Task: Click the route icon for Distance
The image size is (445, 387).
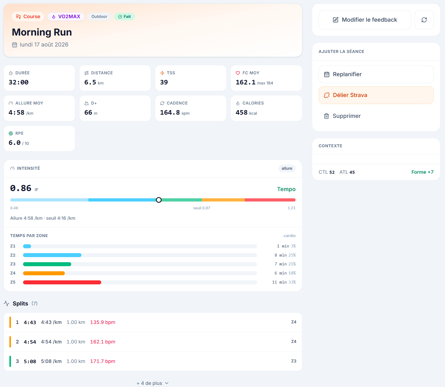Action: pyautogui.click(x=86, y=73)
